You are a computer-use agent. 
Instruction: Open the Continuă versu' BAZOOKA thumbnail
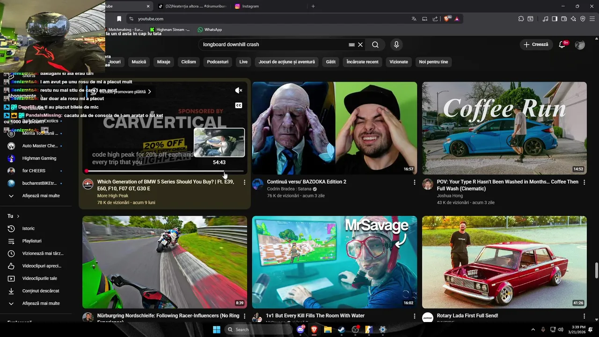[335, 128]
